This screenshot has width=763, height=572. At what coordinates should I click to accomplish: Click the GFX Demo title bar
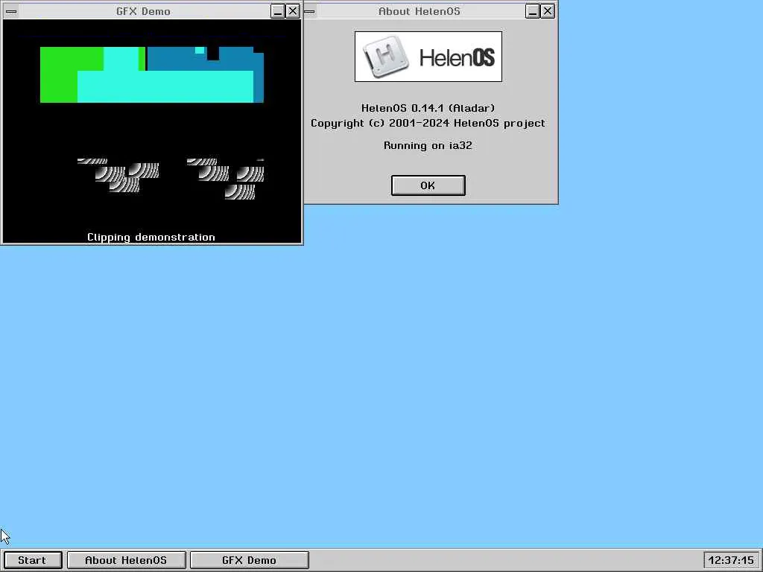tap(144, 11)
